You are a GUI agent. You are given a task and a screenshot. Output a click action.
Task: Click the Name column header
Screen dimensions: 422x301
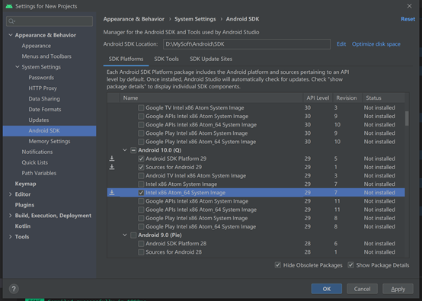[x=211, y=98]
